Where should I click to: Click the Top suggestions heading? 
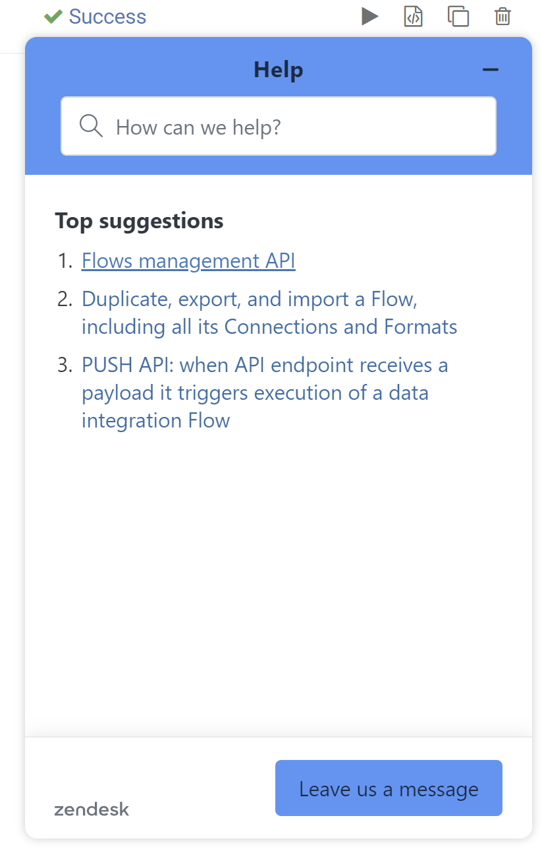tap(139, 221)
